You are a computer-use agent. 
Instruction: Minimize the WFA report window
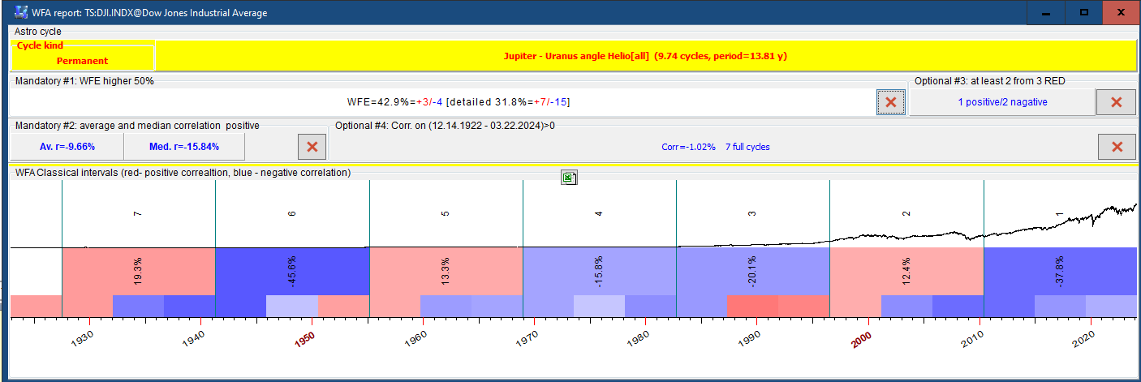pyautogui.click(x=1046, y=13)
